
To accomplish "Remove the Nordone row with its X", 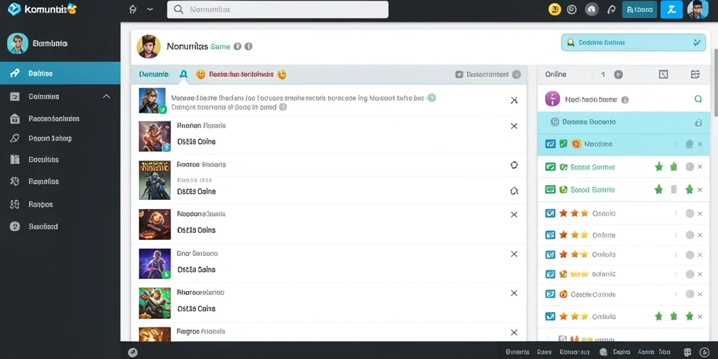I will tap(700, 144).
